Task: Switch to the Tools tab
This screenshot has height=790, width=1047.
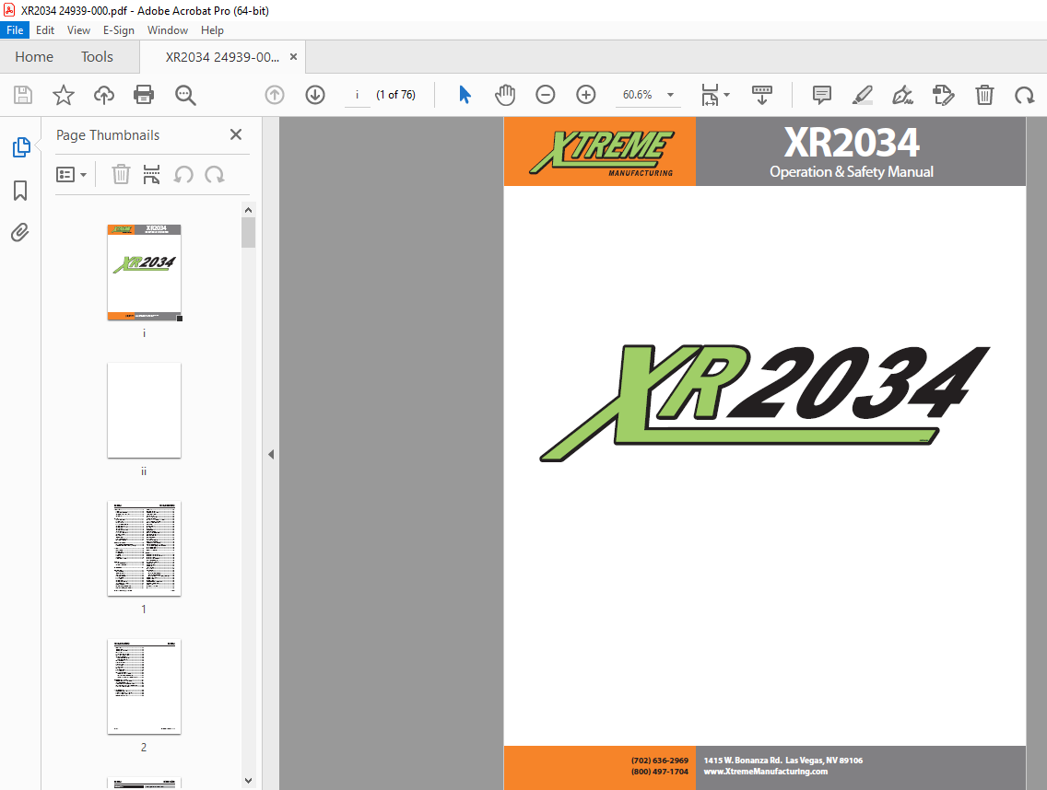Action: click(97, 57)
